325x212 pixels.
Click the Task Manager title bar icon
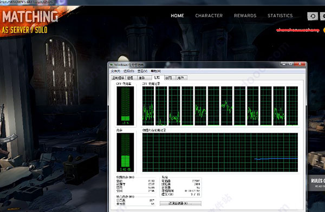pos(112,65)
